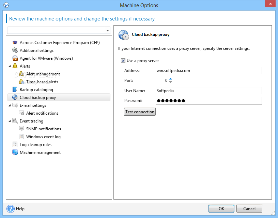Click the Cloud backup proxy globe icon in tree

(x=15, y=97)
